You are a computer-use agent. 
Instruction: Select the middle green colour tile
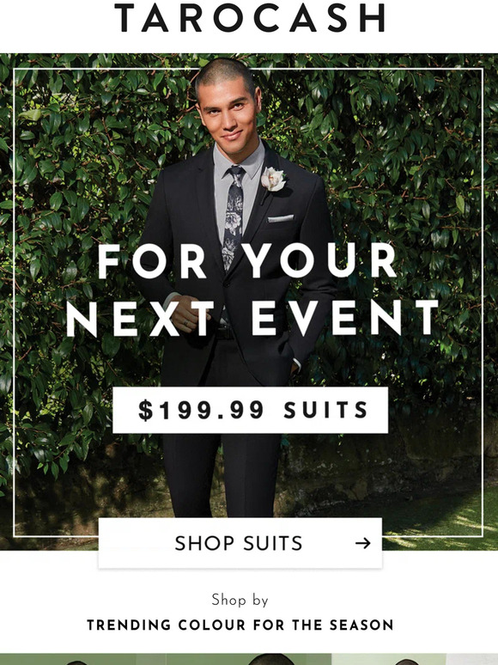point(248,659)
